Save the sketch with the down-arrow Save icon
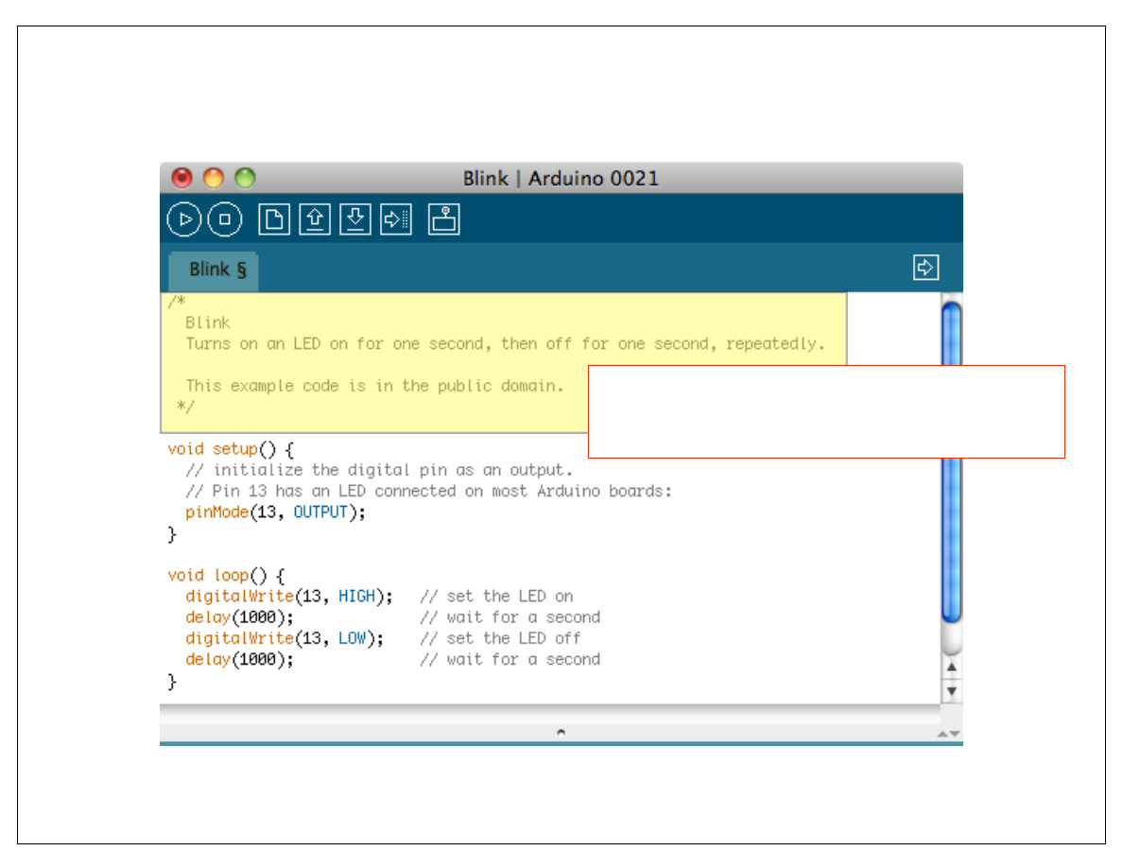 click(354, 219)
